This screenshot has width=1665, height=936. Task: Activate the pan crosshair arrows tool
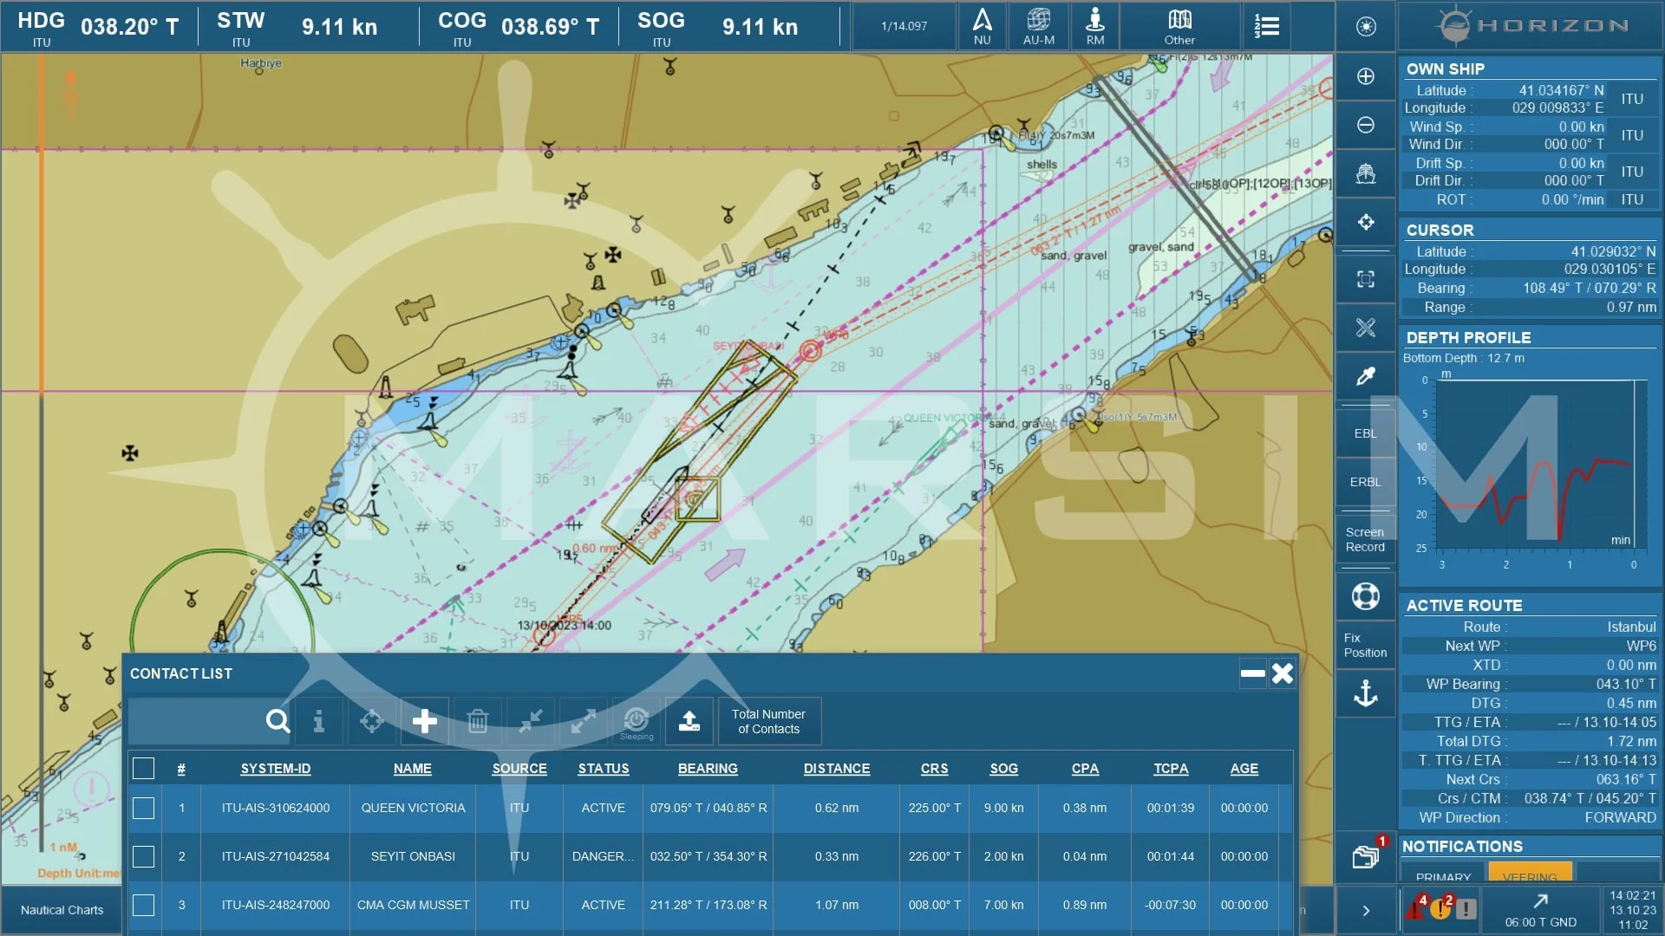(x=1366, y=222)
